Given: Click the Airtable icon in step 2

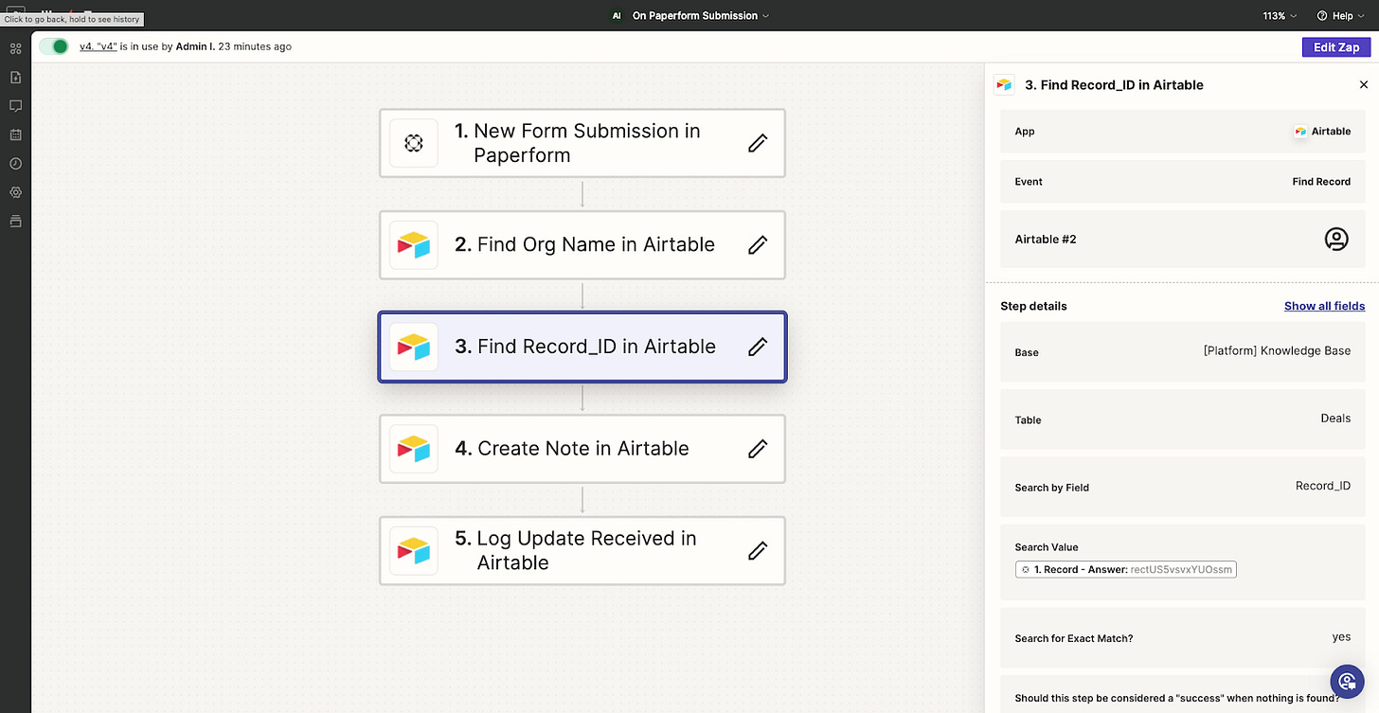Looking at the screenshot, I should point(414,245).
